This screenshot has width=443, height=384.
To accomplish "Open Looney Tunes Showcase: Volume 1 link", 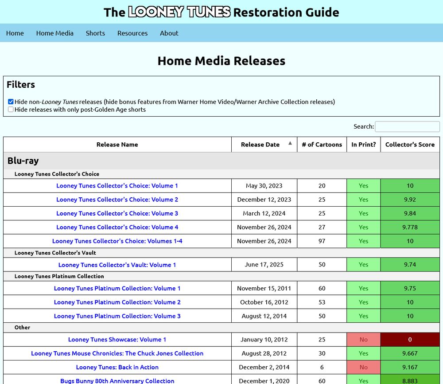I will coord(117,340).
